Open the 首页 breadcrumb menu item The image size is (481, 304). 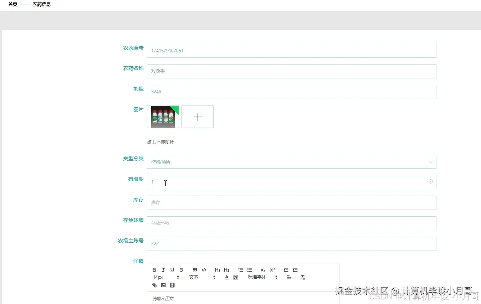tap(12, 4)
